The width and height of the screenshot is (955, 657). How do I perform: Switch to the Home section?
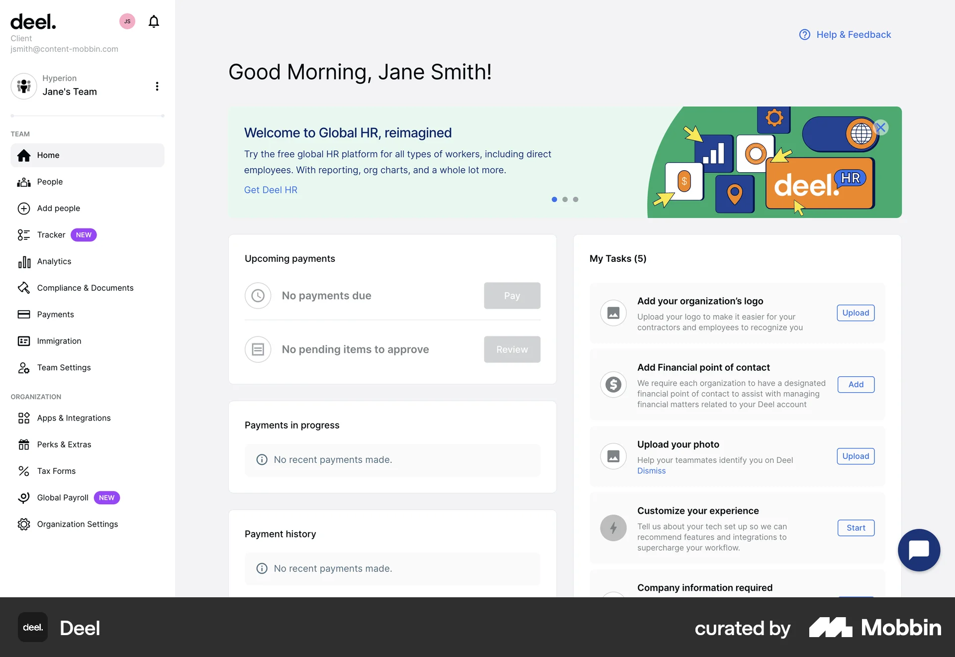(x=48, y=155)
